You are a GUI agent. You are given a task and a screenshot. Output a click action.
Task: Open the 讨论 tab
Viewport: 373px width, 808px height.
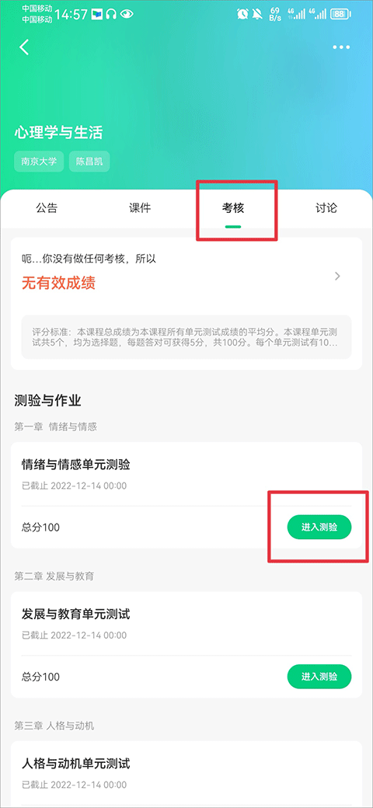click(326, 208)
